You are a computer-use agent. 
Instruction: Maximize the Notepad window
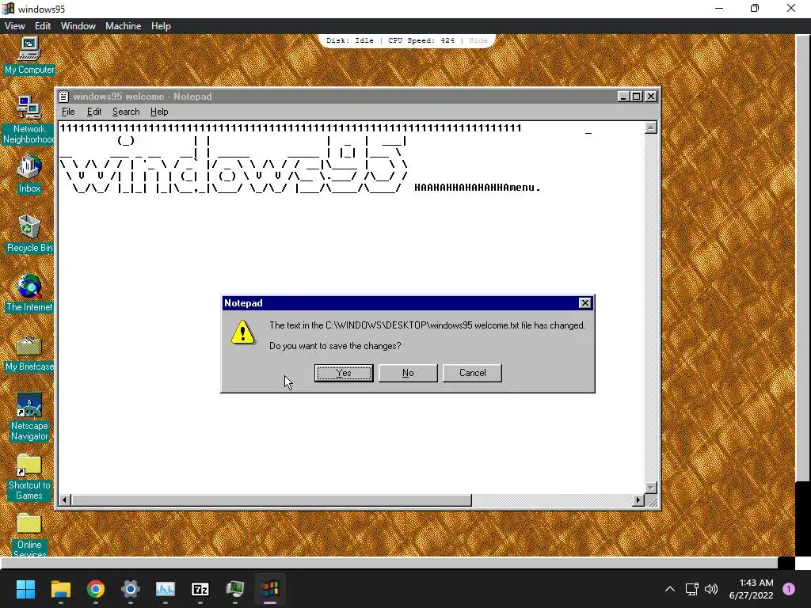[636, 97]
